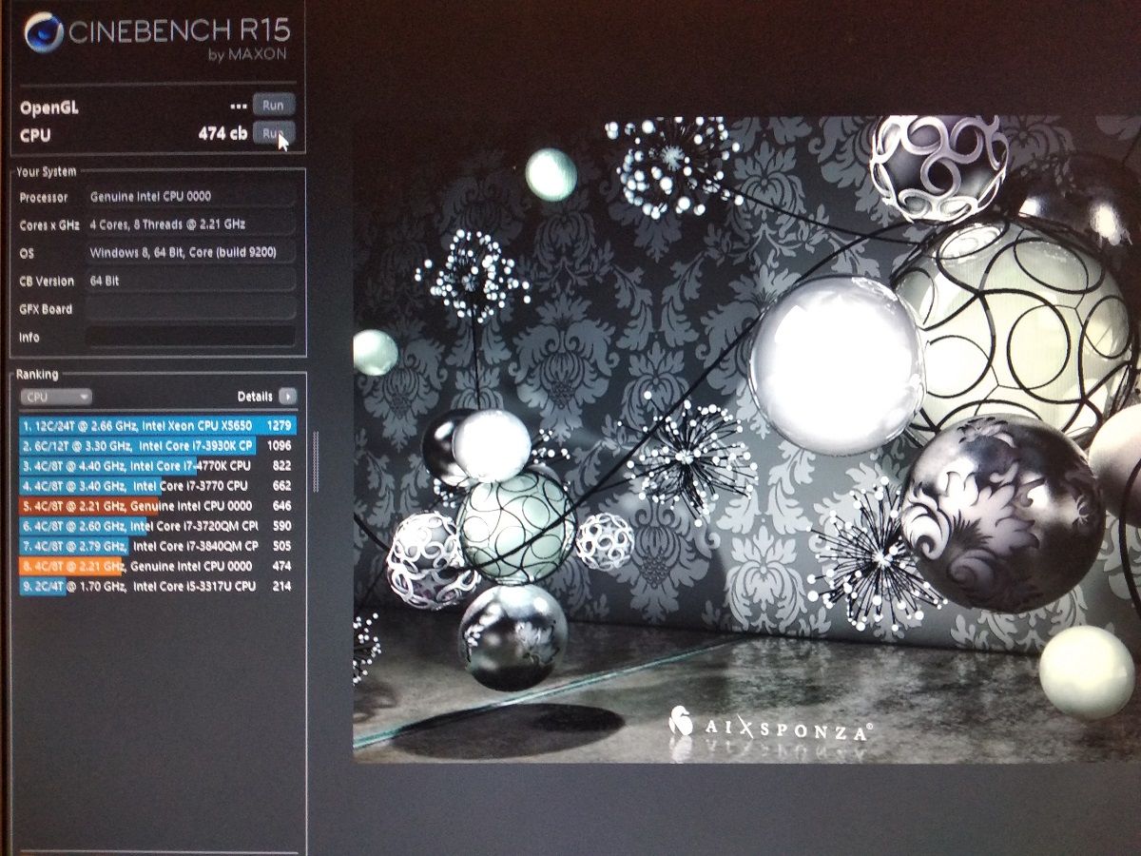Image resolution: width=1141 pixels, height=856 pixels.
Task: Click the 474 cb CPU score
Action: [x=223, y=134]
